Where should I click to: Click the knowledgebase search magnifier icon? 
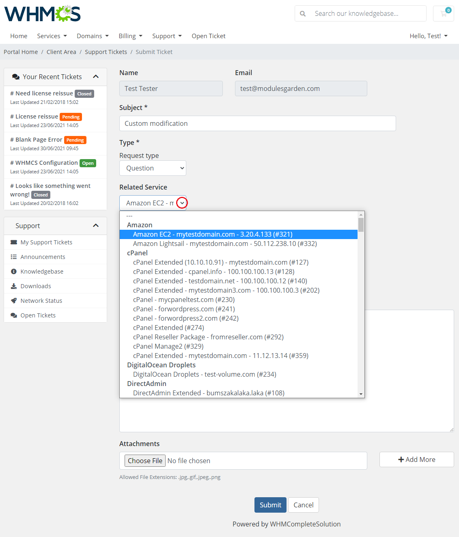(x=303, y=14)
